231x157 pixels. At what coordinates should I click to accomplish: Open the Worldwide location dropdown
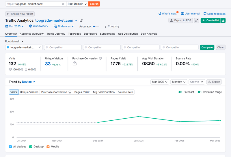point(39,26)
